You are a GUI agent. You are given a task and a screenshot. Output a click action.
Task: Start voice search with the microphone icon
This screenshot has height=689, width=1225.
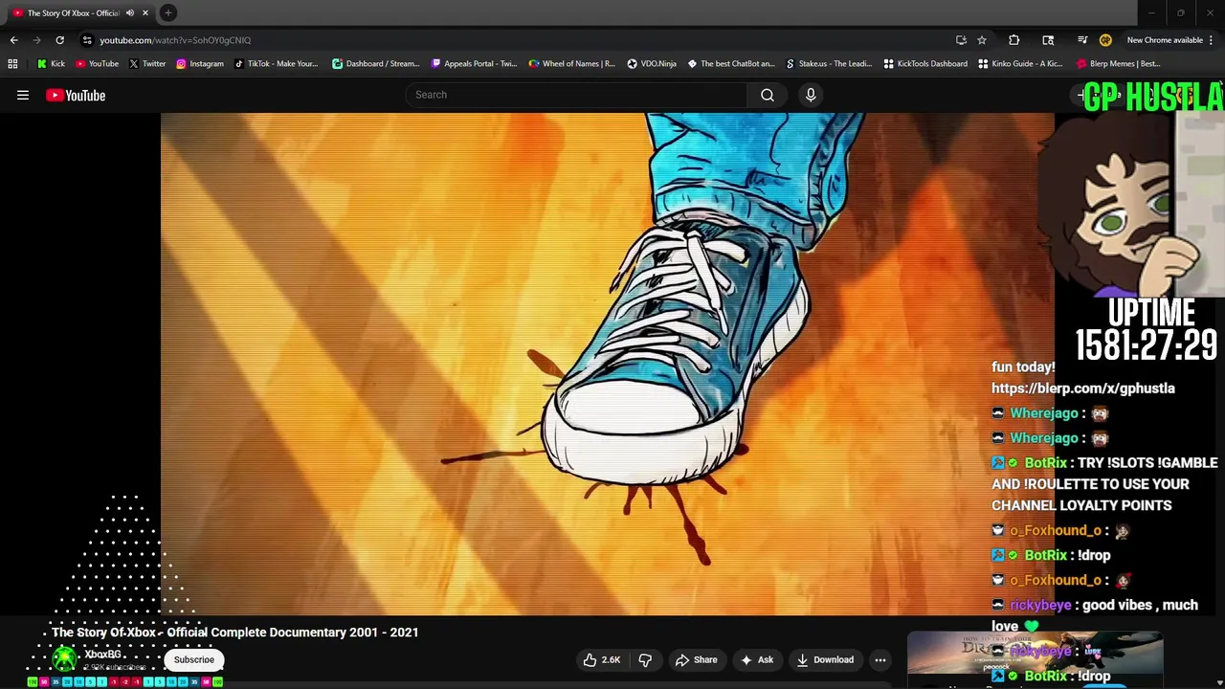click(811, 95)
